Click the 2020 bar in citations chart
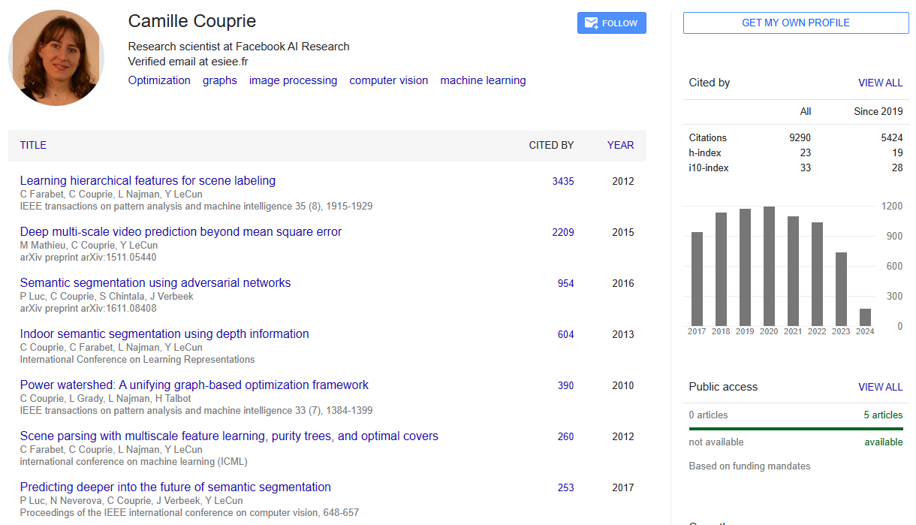The height and width of the screenshot is (525, 916). pos(769,266)
